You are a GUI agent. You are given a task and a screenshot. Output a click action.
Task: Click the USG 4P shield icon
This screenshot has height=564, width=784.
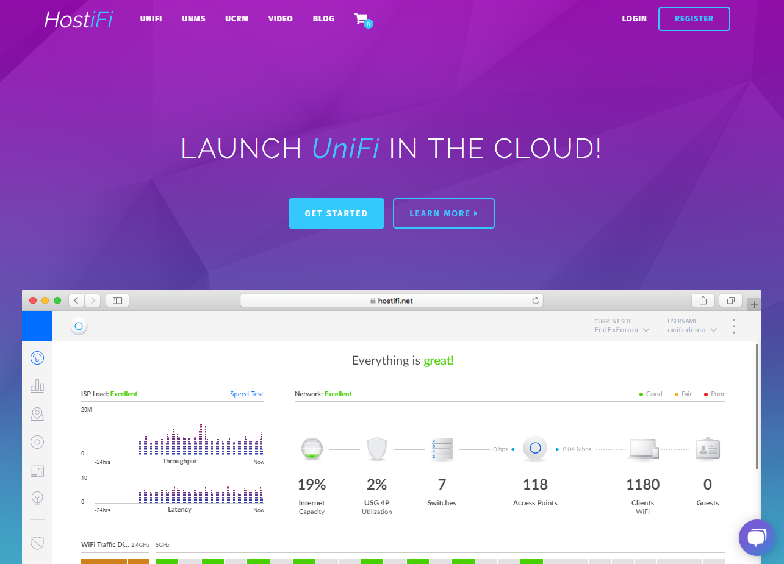click(377, 449)
